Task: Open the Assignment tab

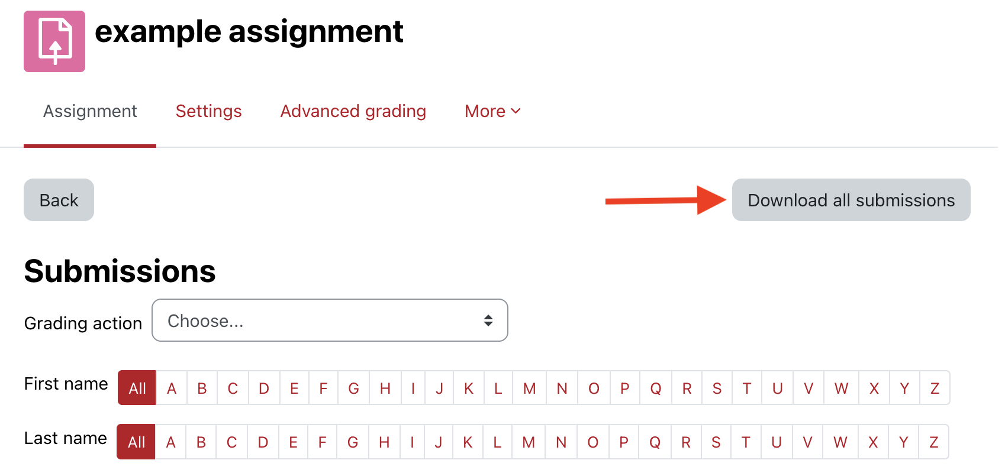Action: pos(90,111)
